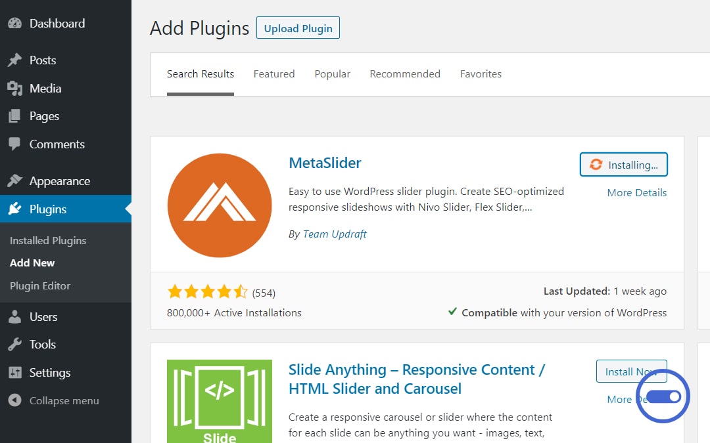Go to Installed Plugins submenu

pos(48,240)
